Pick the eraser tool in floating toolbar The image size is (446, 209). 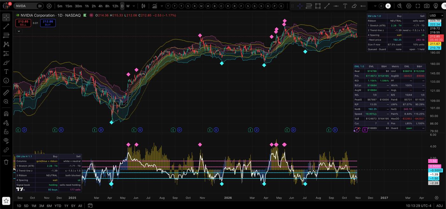coord(354,6)
